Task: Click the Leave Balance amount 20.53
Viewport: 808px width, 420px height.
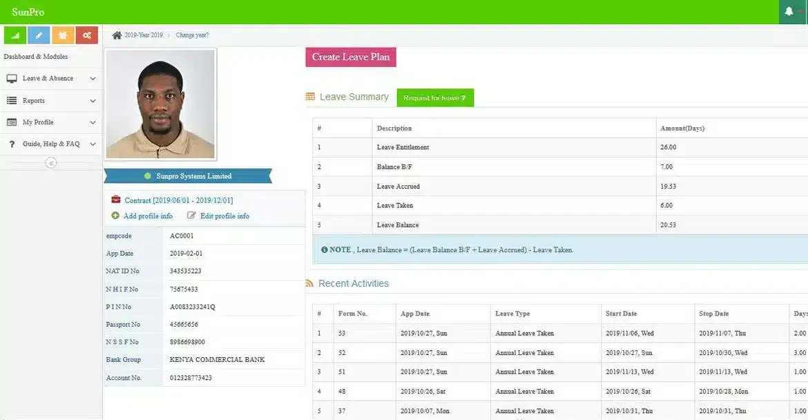Action: [x=668, y=225]
